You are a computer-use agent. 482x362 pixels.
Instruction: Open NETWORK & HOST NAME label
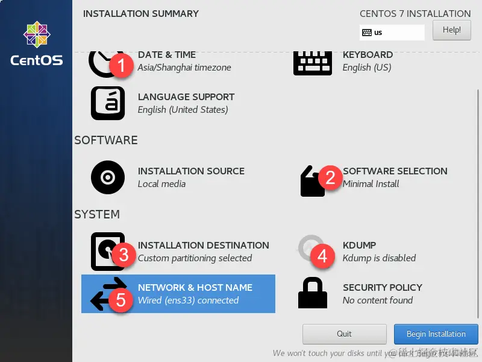(195, 288)
